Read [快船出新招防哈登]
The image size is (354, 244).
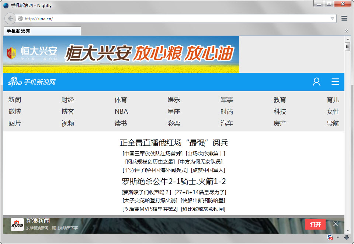click(x=203, y=200)
